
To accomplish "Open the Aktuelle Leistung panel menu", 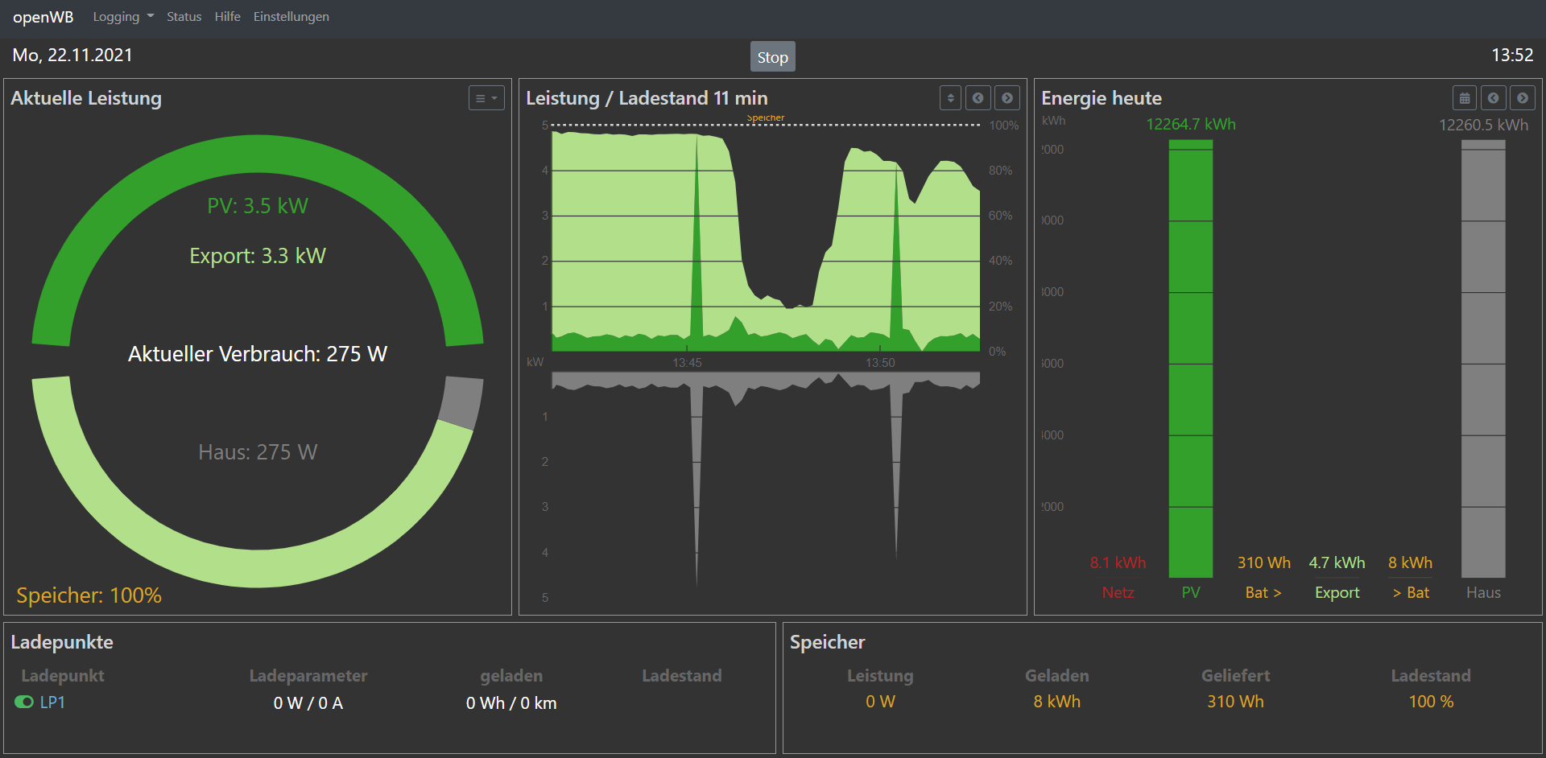I will 486,98.
